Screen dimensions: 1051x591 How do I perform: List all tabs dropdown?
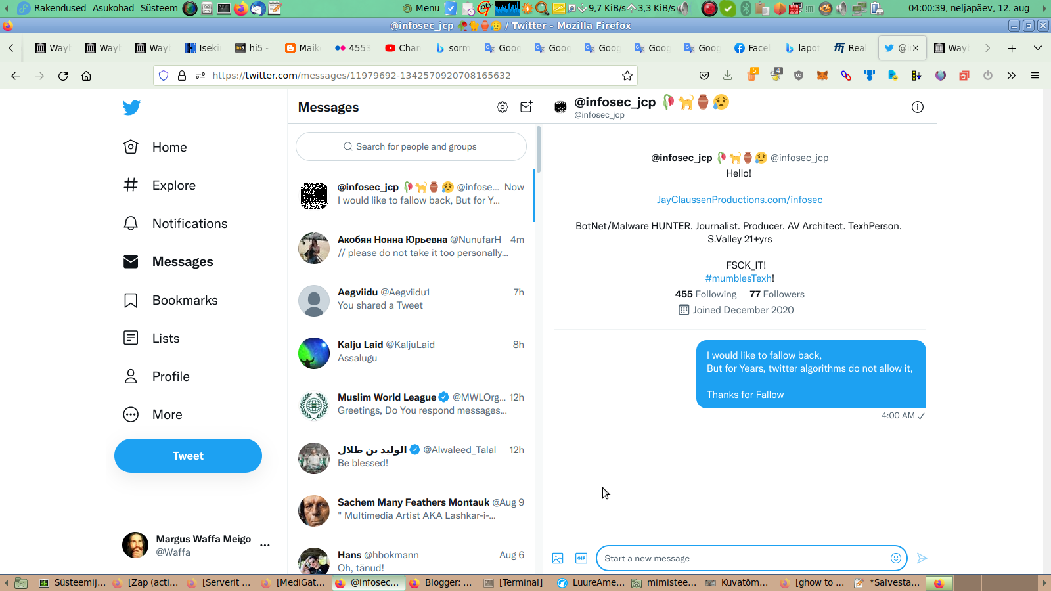1038,48
